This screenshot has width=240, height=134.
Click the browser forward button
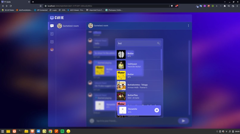pos(7,6)
